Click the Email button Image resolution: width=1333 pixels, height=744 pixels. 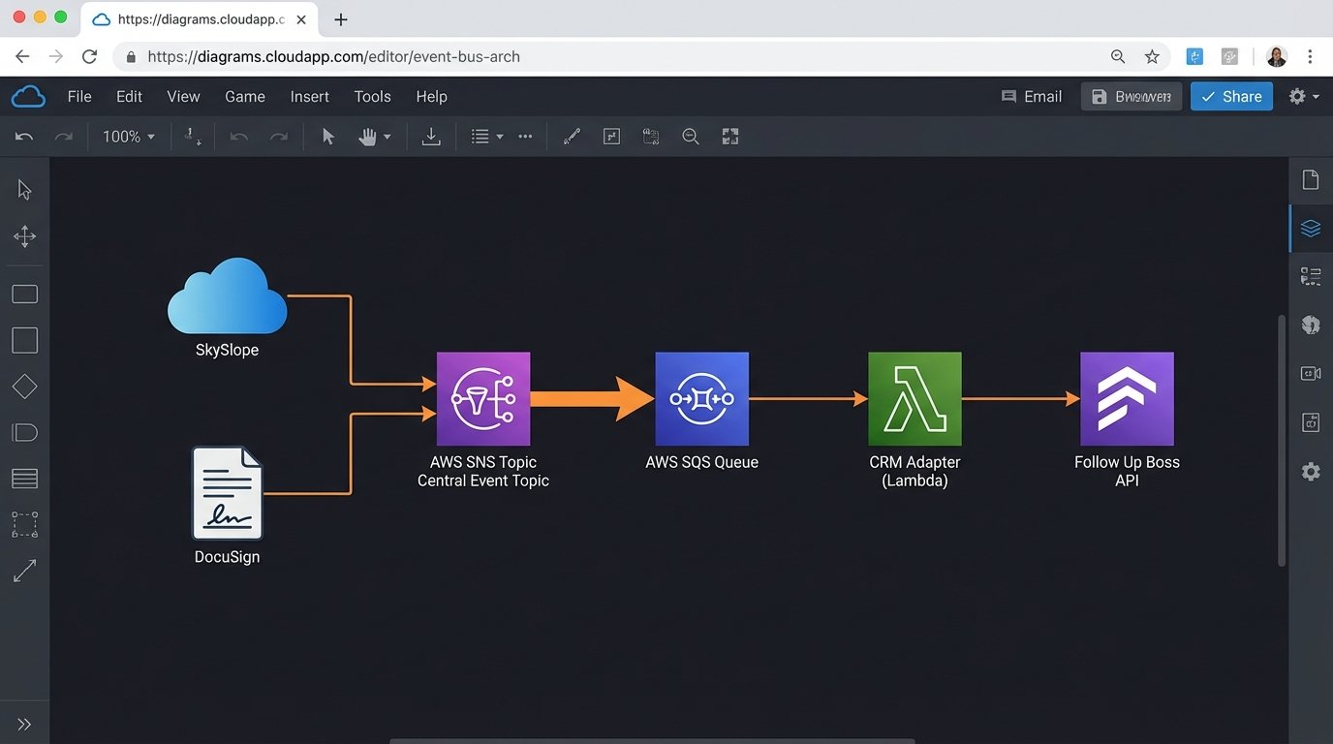pyautogui.click(x=1032, y=97)
